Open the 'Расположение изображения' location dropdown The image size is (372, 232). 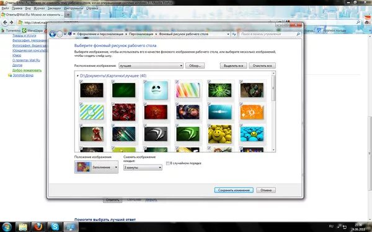[151, 66]
